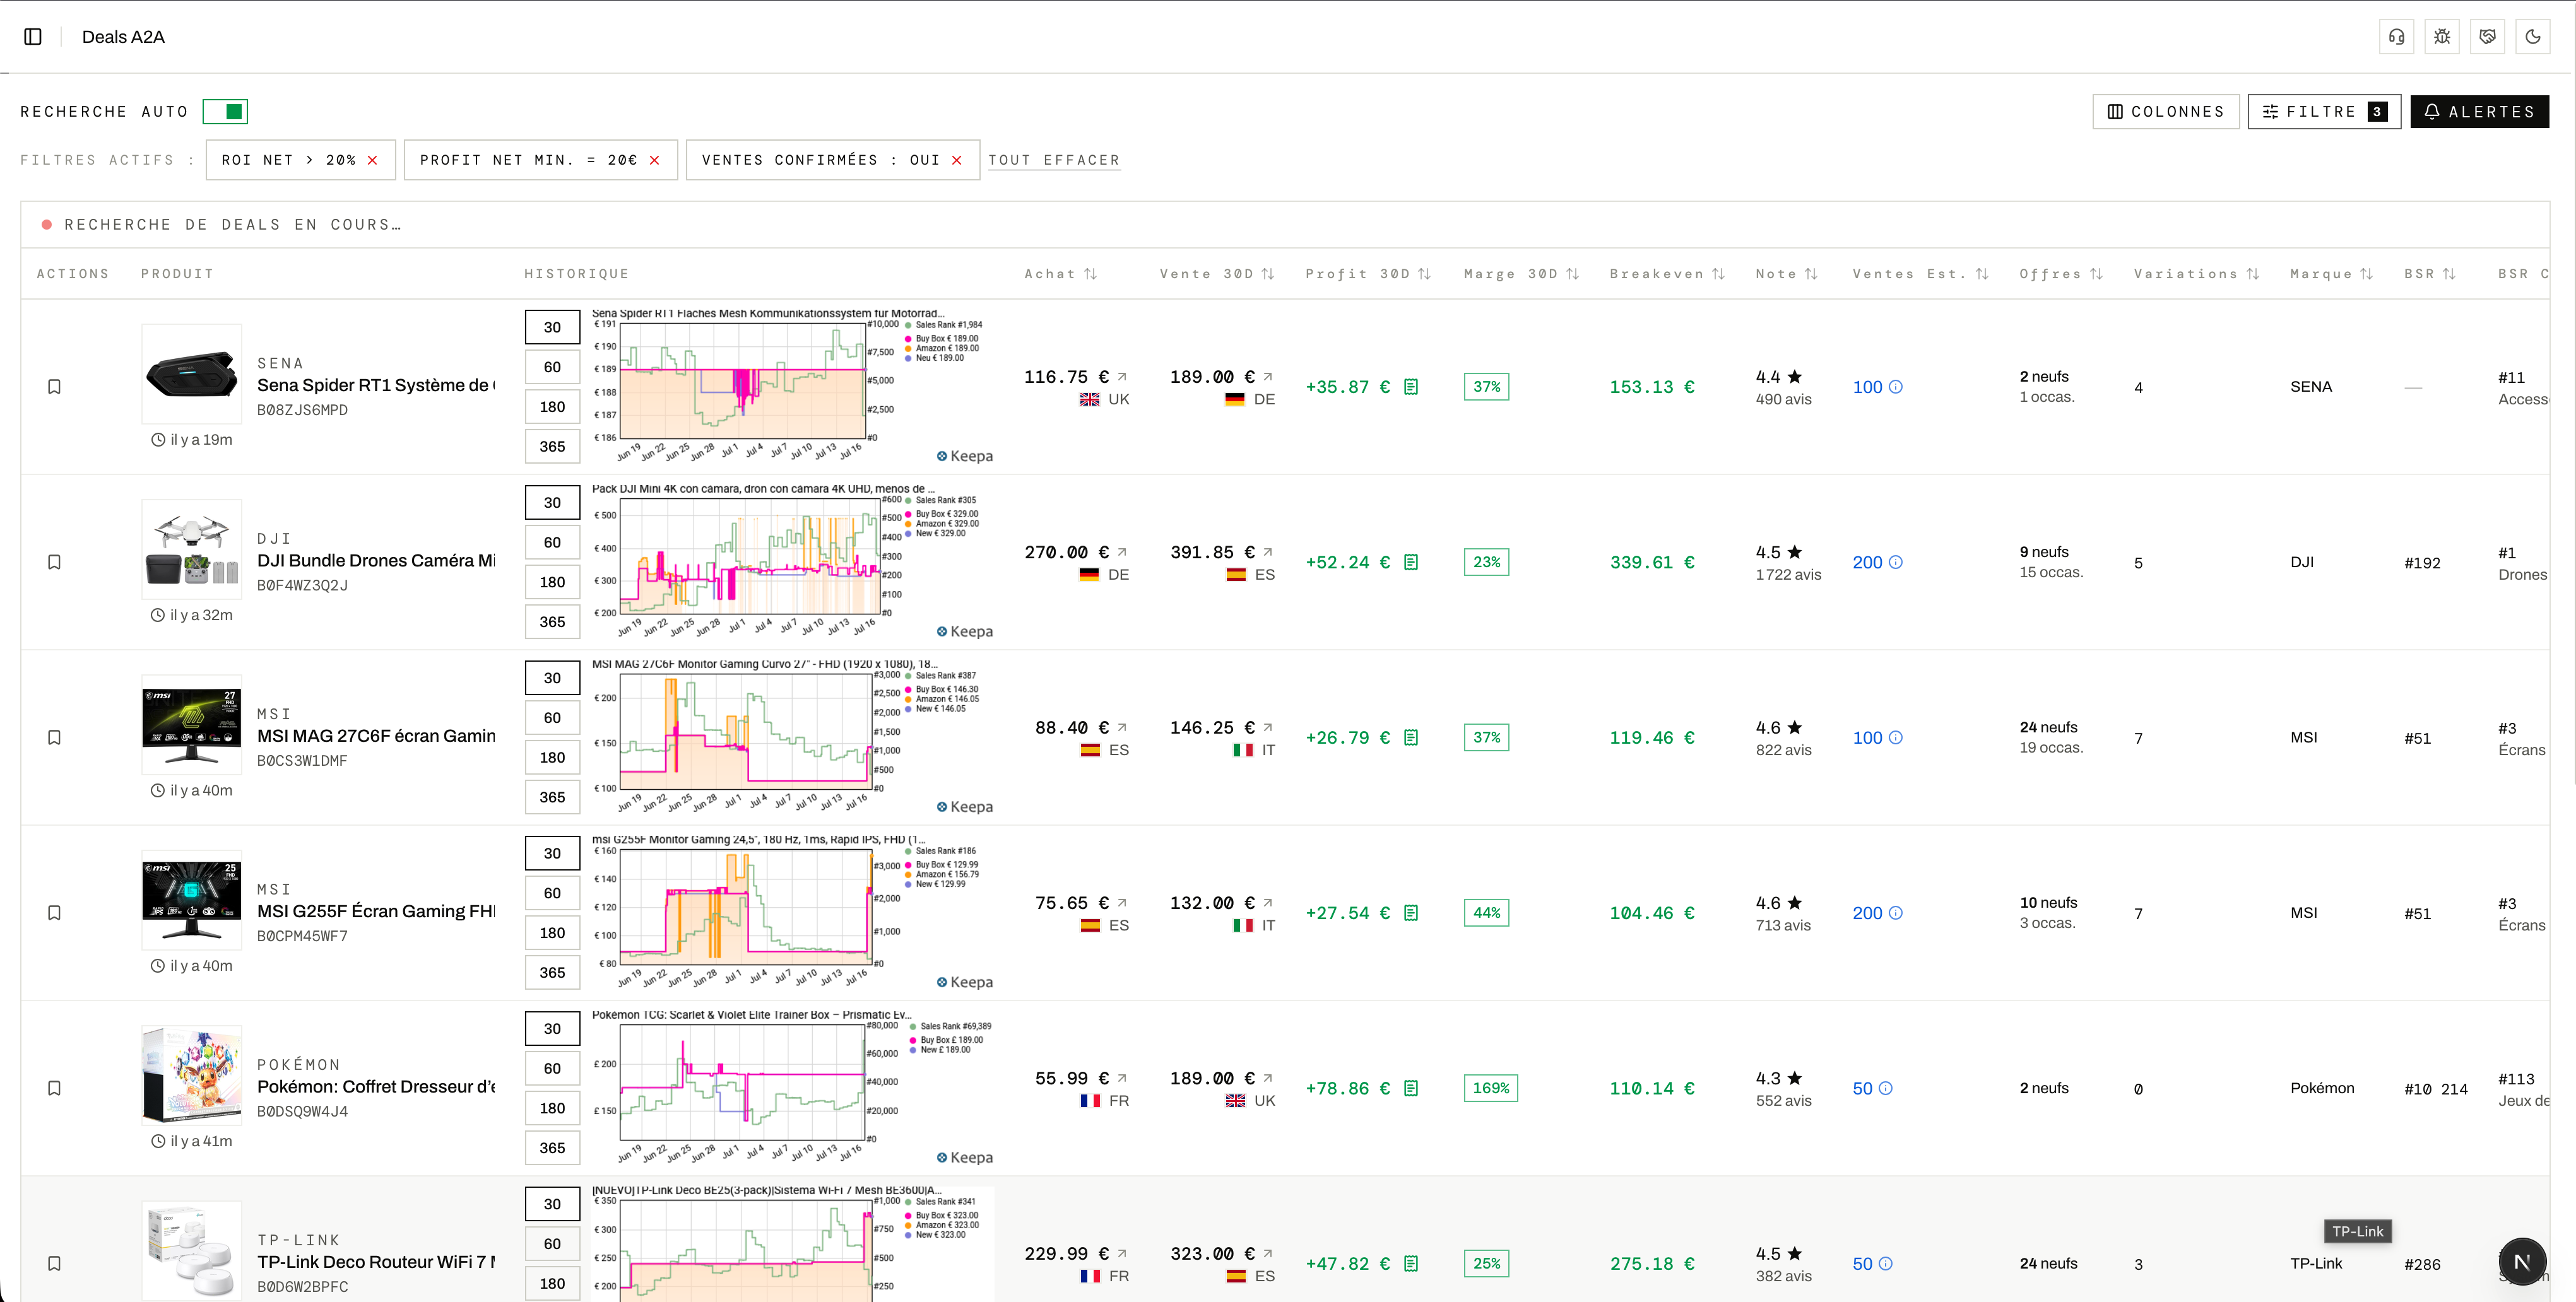Sort by Breakeven column
2576x1302 pixels.
point(1667,274)
